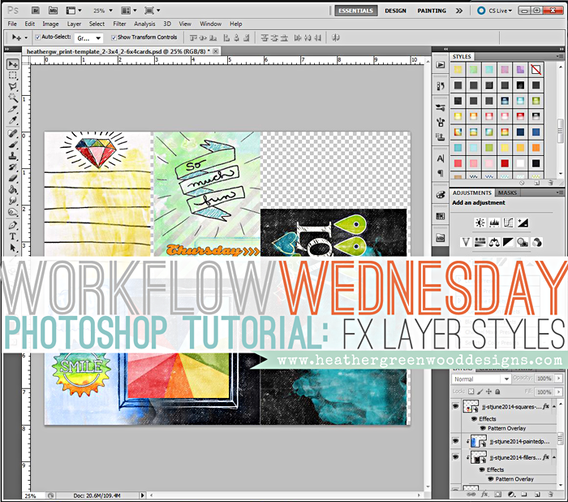This screenshot has width=568, height=502.
Task: Launch Mini Bridge from the application bar
Action: click(x=54, y=11)
